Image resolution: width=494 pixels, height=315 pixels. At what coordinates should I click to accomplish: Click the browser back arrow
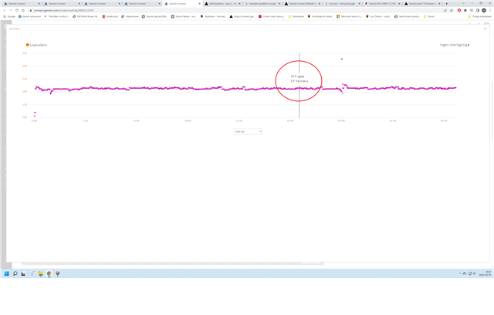point(5,10)
